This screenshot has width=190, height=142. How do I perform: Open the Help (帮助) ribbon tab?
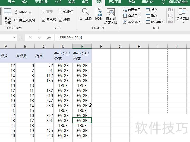(x=132, y=2)
